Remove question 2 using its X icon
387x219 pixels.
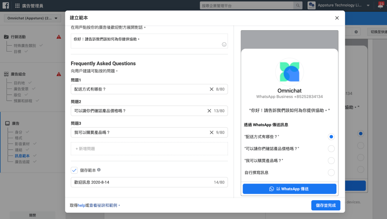[x=209, y=111]
